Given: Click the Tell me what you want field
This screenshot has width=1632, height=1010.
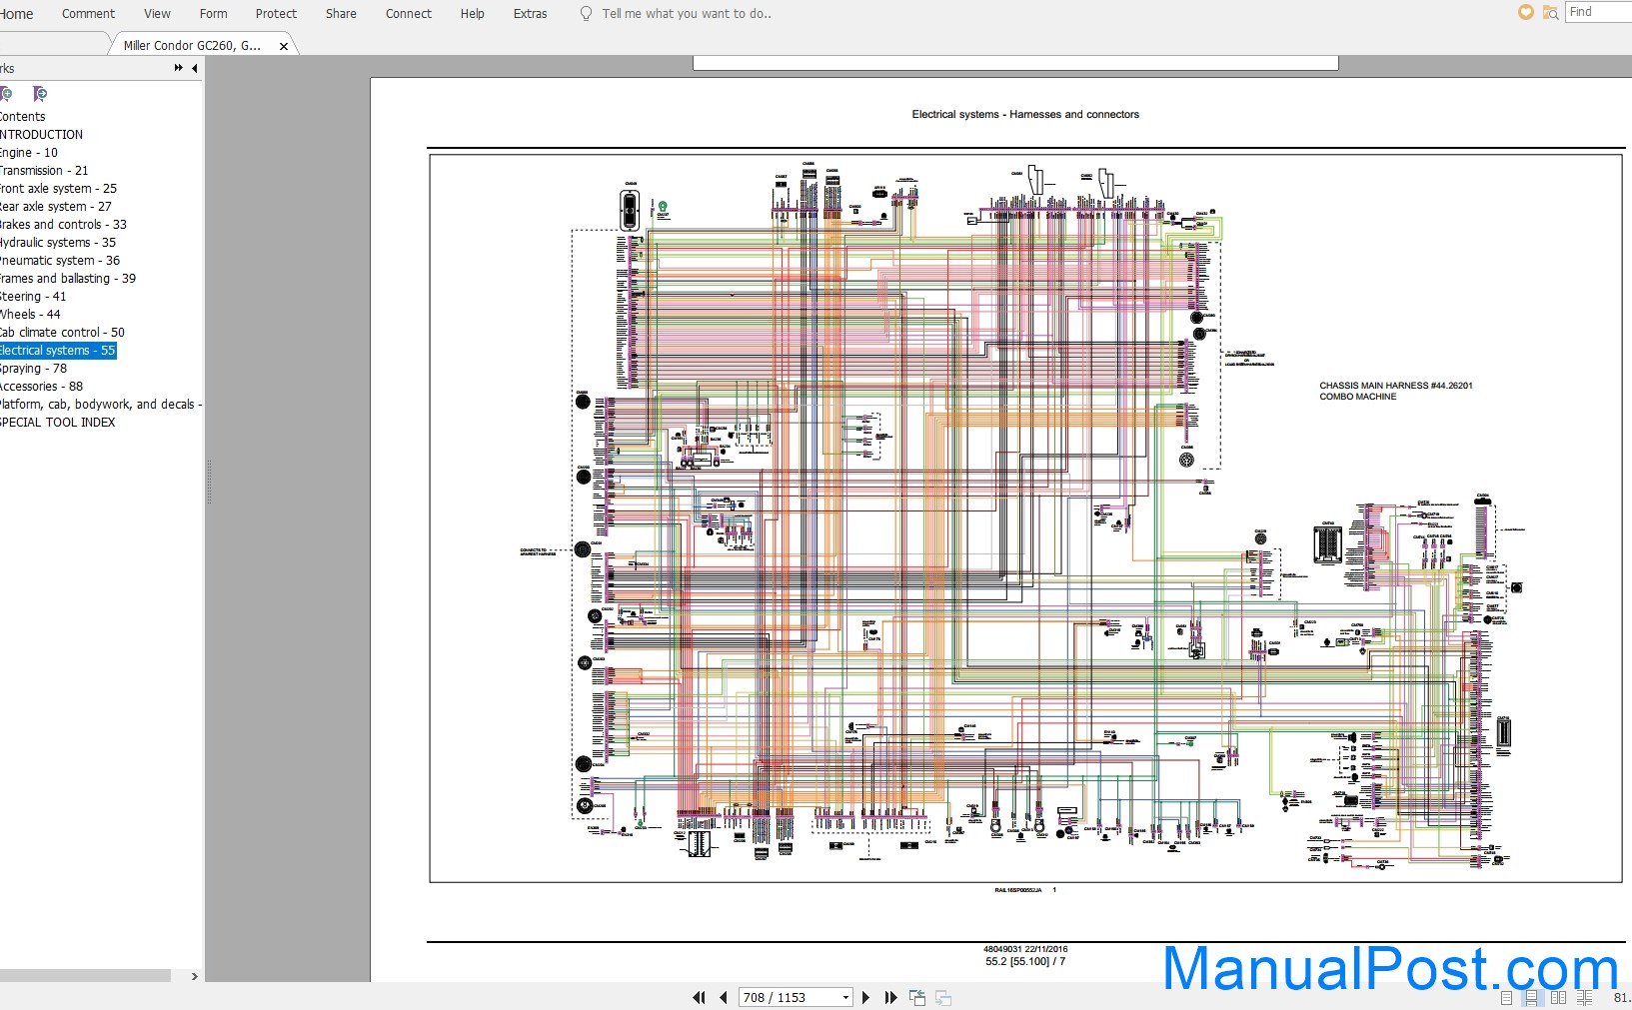Looking at the screenshot, I should tap(687, 14).
